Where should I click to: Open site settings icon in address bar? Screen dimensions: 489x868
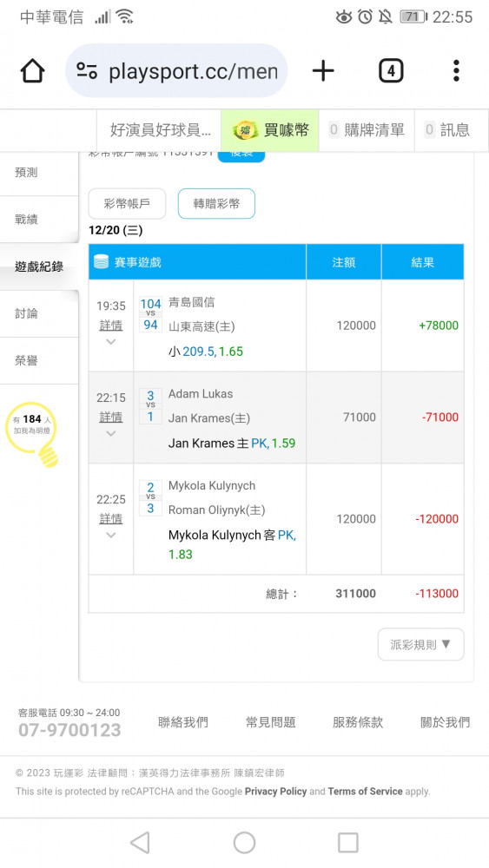point(87,71)
